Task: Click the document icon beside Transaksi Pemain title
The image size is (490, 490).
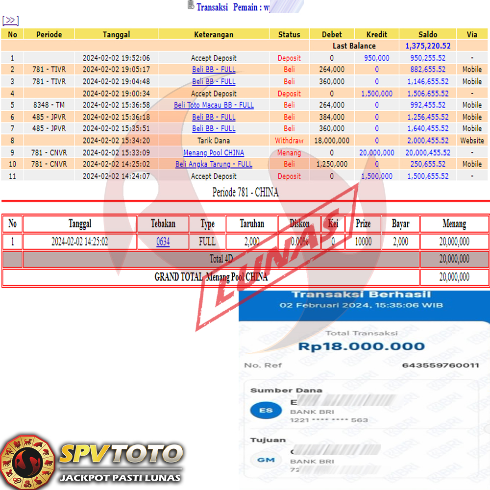Action: 191,5
